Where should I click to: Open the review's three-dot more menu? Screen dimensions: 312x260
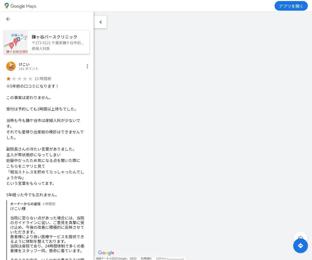(87, 66)
